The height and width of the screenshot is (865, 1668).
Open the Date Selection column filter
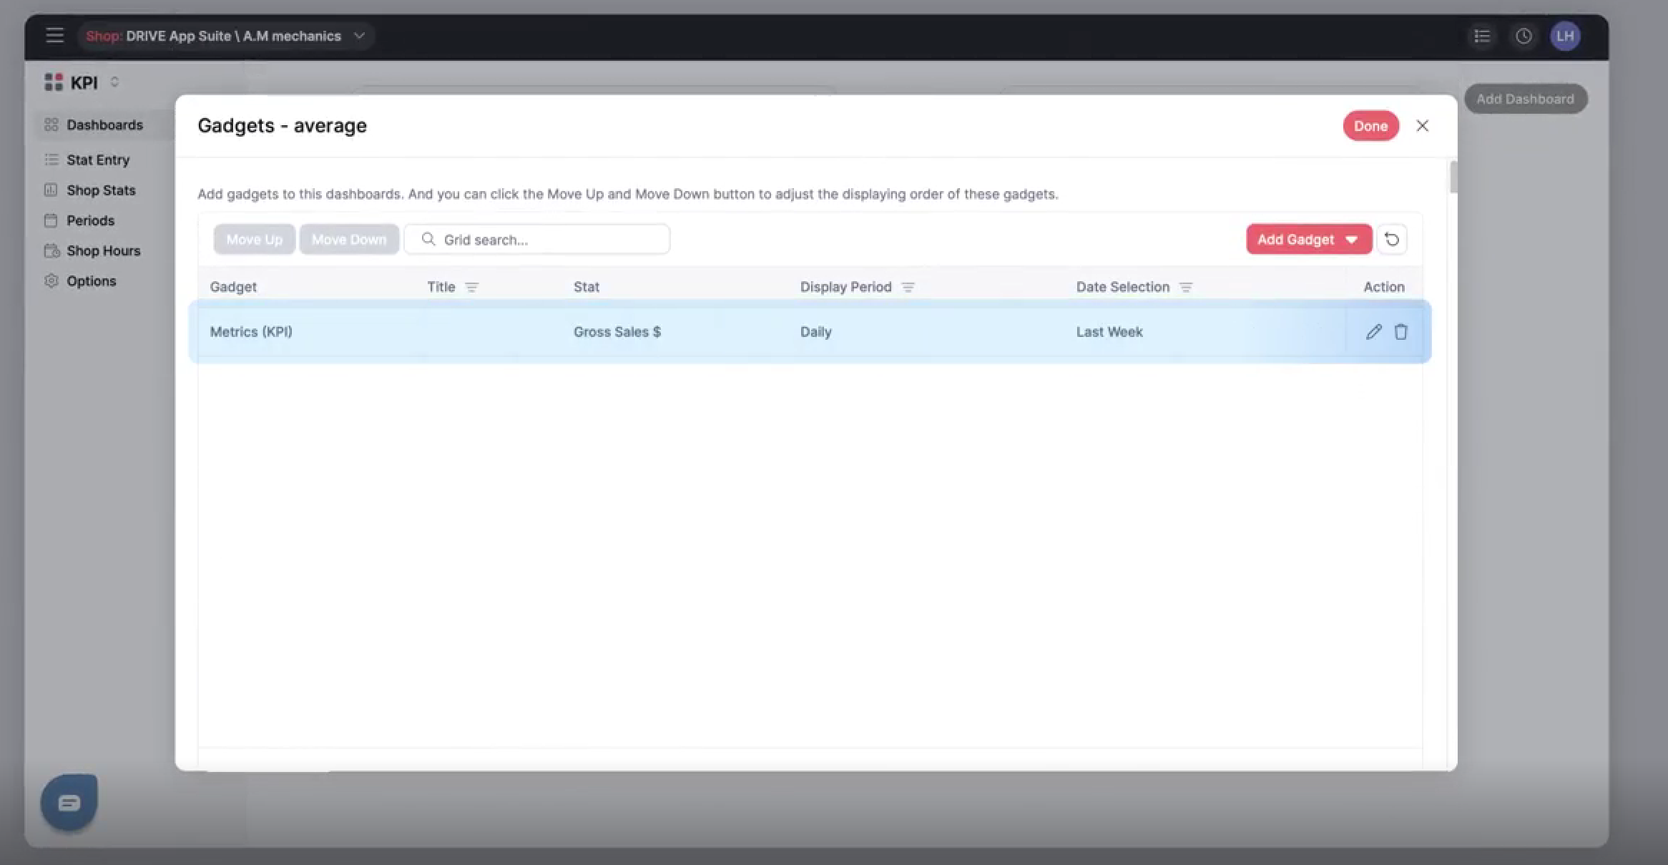coord(1186,288)
